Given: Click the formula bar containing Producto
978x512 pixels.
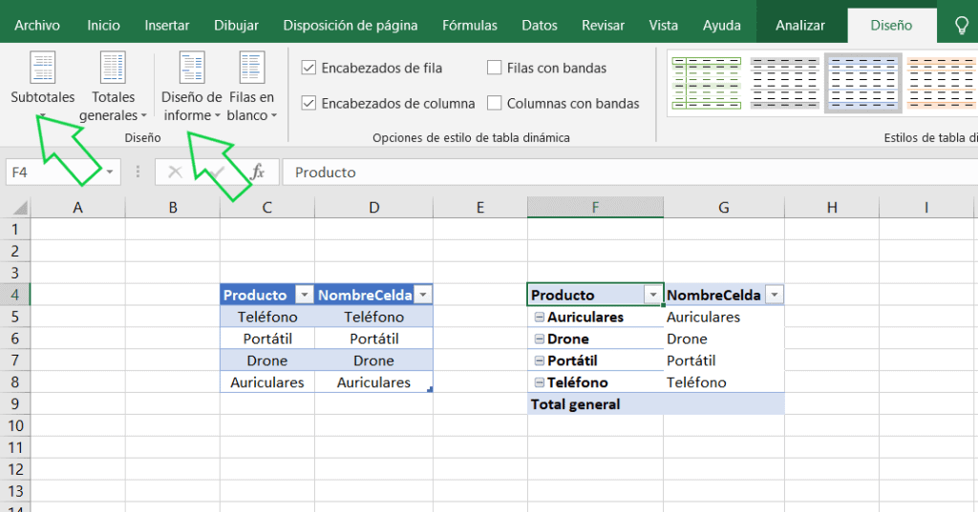Looking at the screenshot, I should [630, 172].
